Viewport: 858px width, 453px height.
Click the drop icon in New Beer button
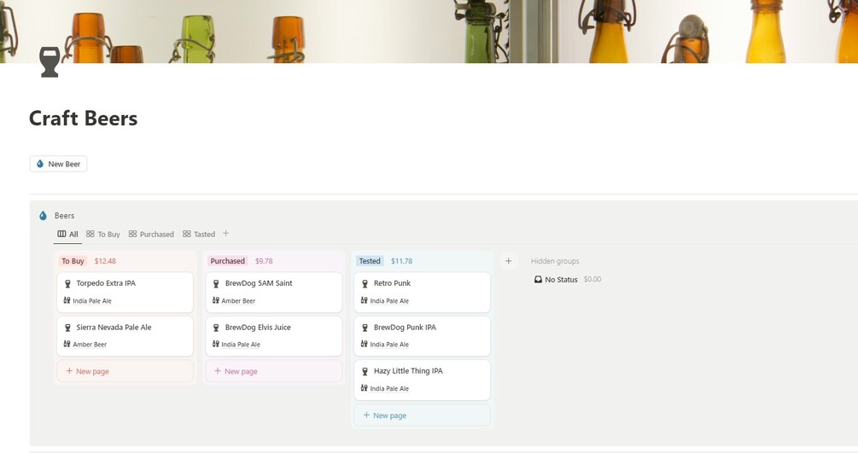tap(40, 164)
